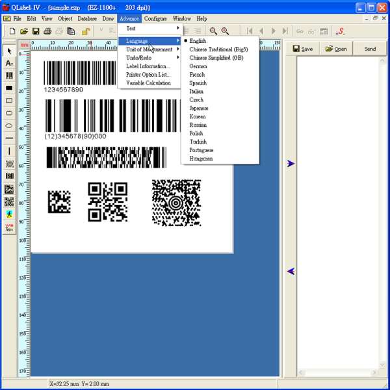Screen dimensions: 390x390
Task: Open the Help menu
Action: [201, 19]
